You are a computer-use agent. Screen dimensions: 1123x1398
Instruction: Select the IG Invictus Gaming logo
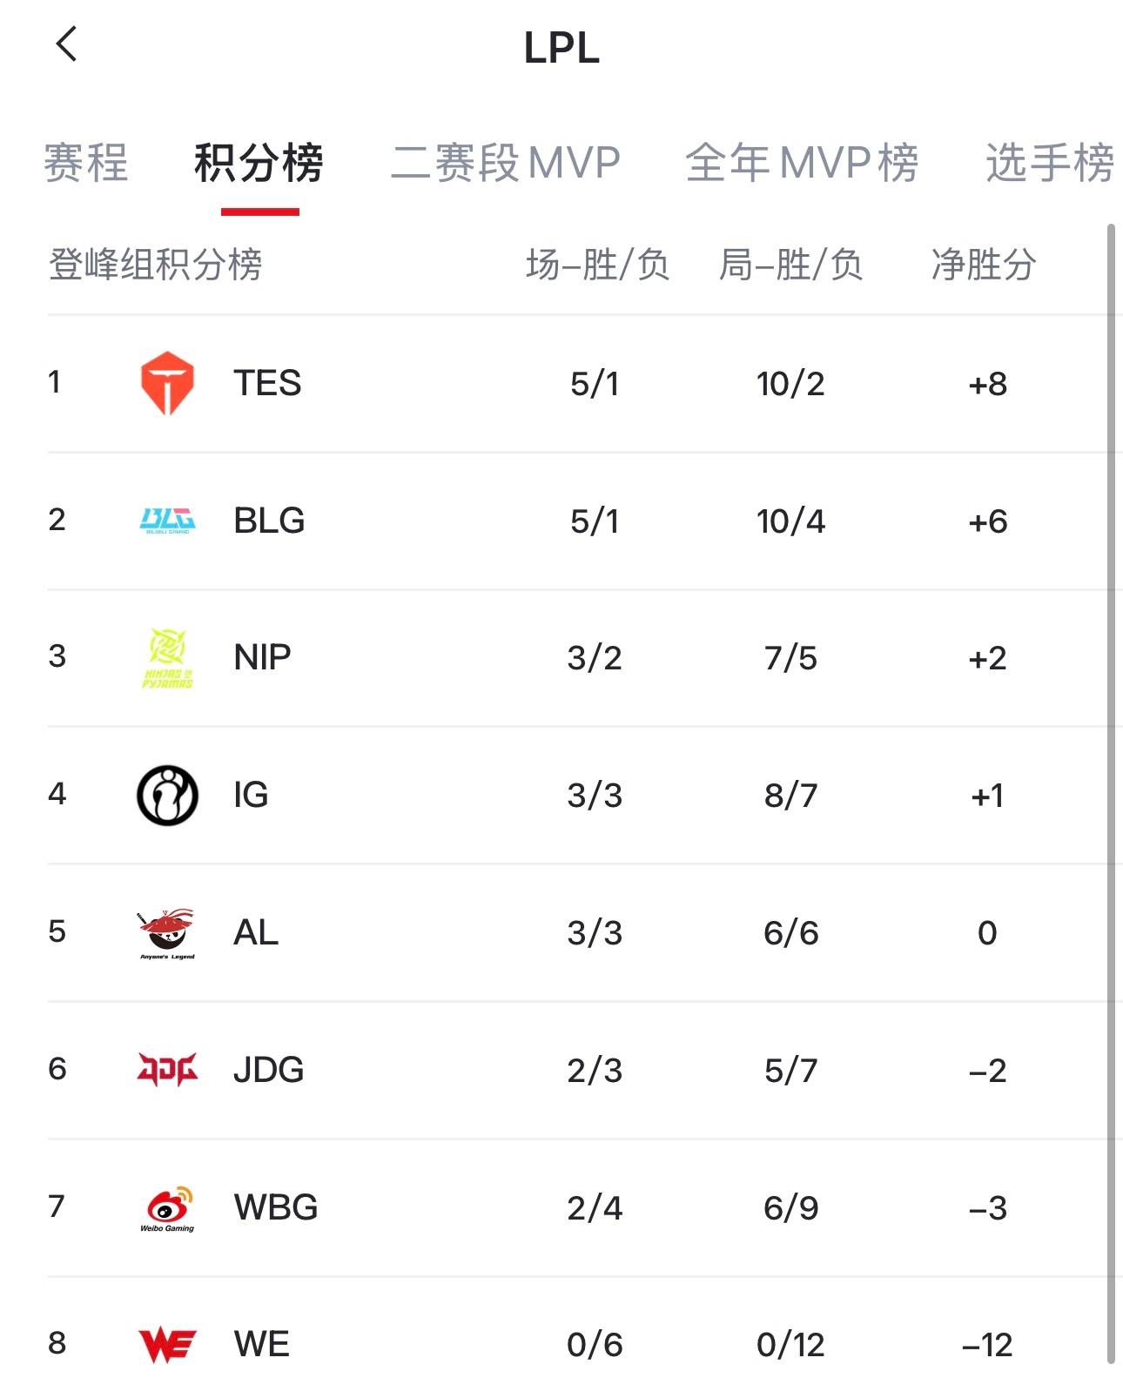tap(167, 794)
